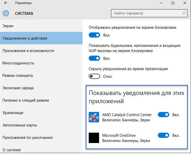
Task: Click AMD Catalyst Control Center name
Action: tap(127, 115)
